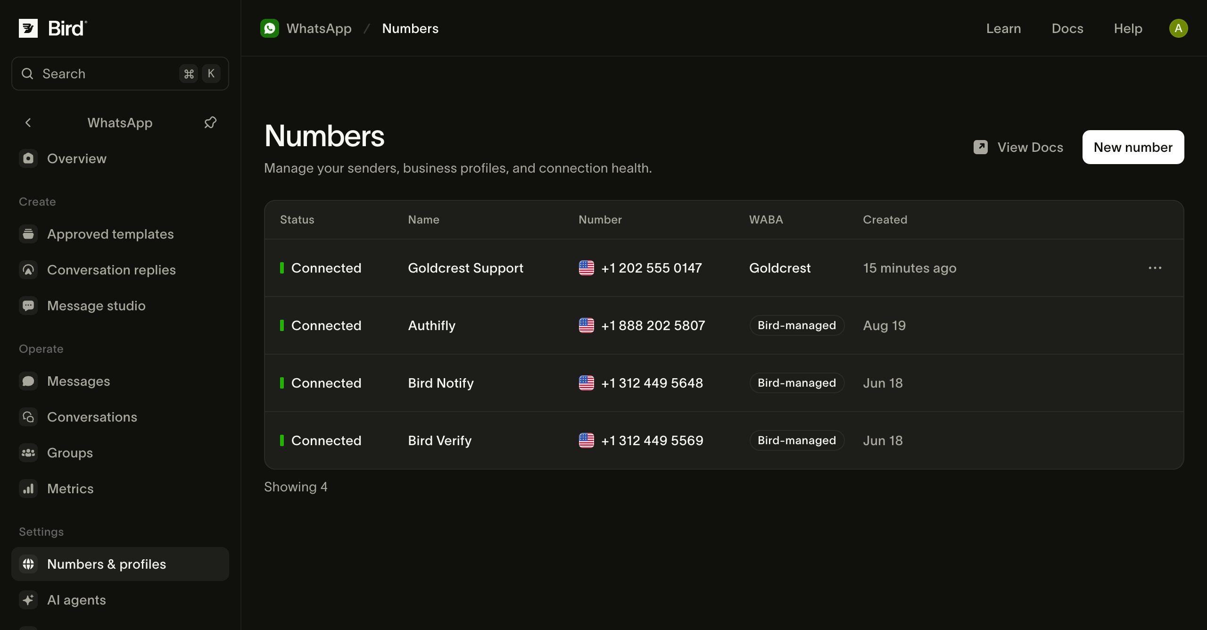Open the user avatar A menu
Viewport: 1207px width, 630px height.
1178,28
